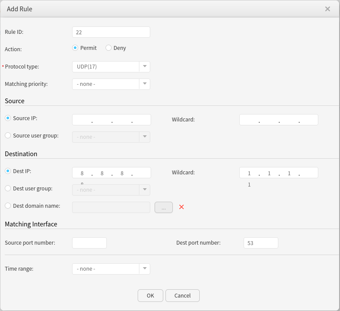Clear the dest domain name with red X

182,207
